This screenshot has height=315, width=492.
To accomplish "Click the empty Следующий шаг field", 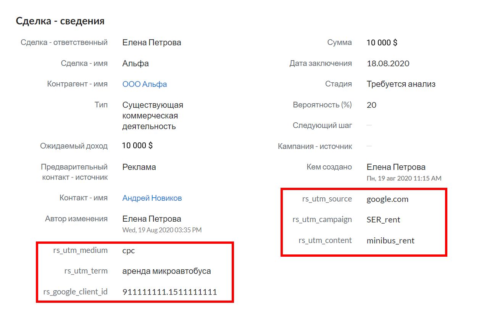I will [369, 125].
